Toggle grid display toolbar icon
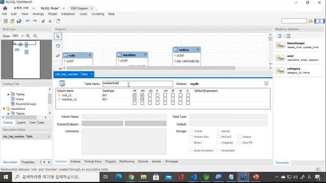The width and height of the screenshot is (326, 183). tap(43, 21)
